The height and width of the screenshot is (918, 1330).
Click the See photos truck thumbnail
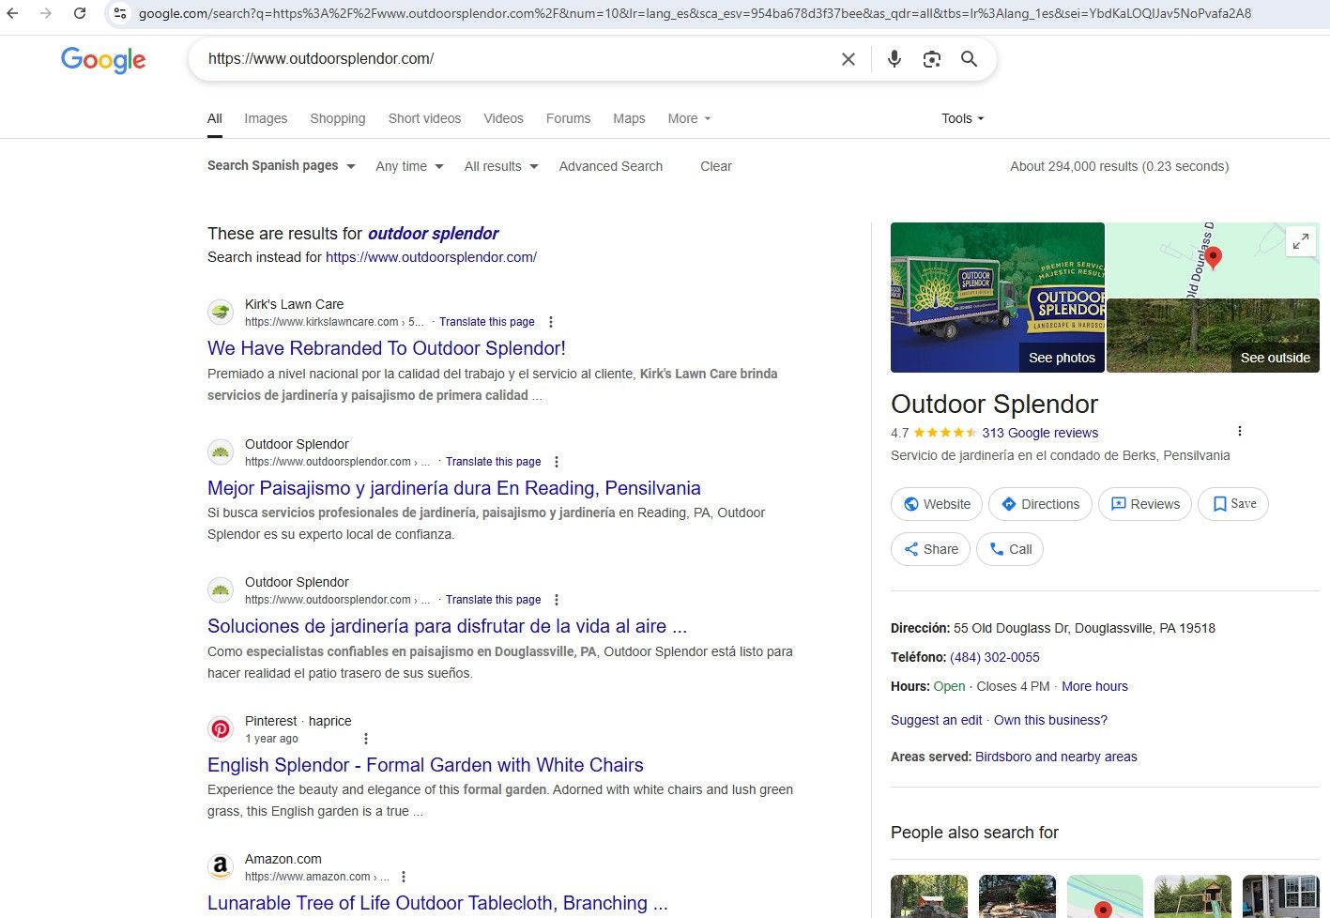998,298
